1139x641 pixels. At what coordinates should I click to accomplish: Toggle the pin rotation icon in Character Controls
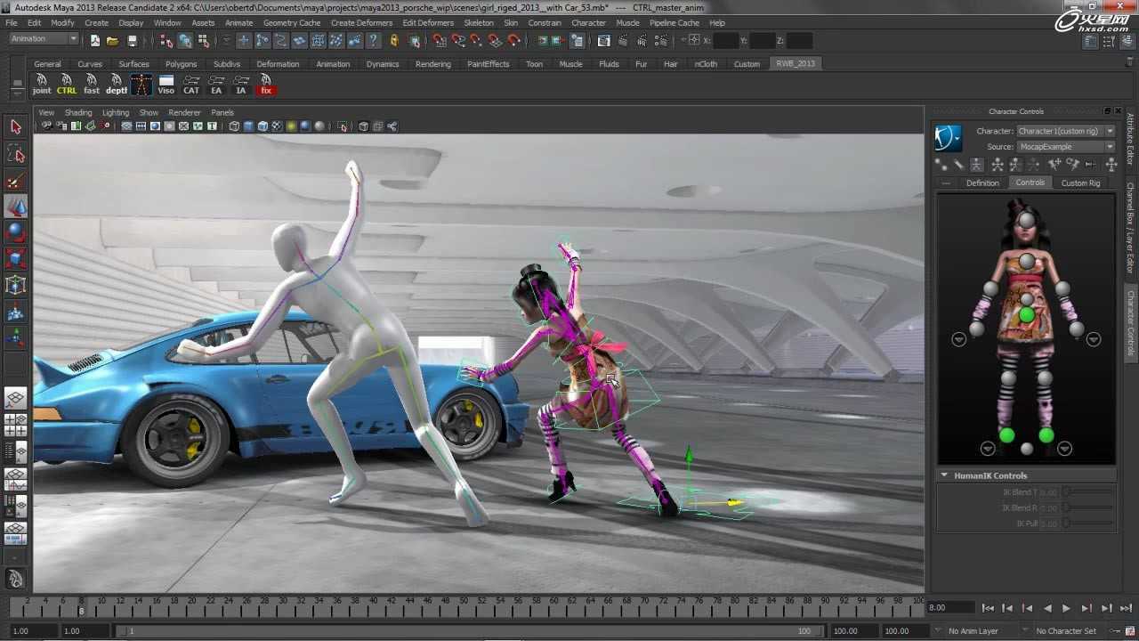(x=1073, y=165)
